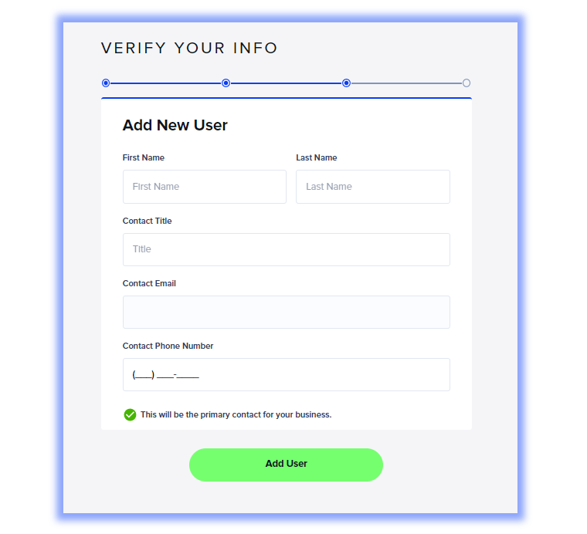Select the first step dot in the progress tracker
Screen dimensions: 587x534
(x=106, y=83)
